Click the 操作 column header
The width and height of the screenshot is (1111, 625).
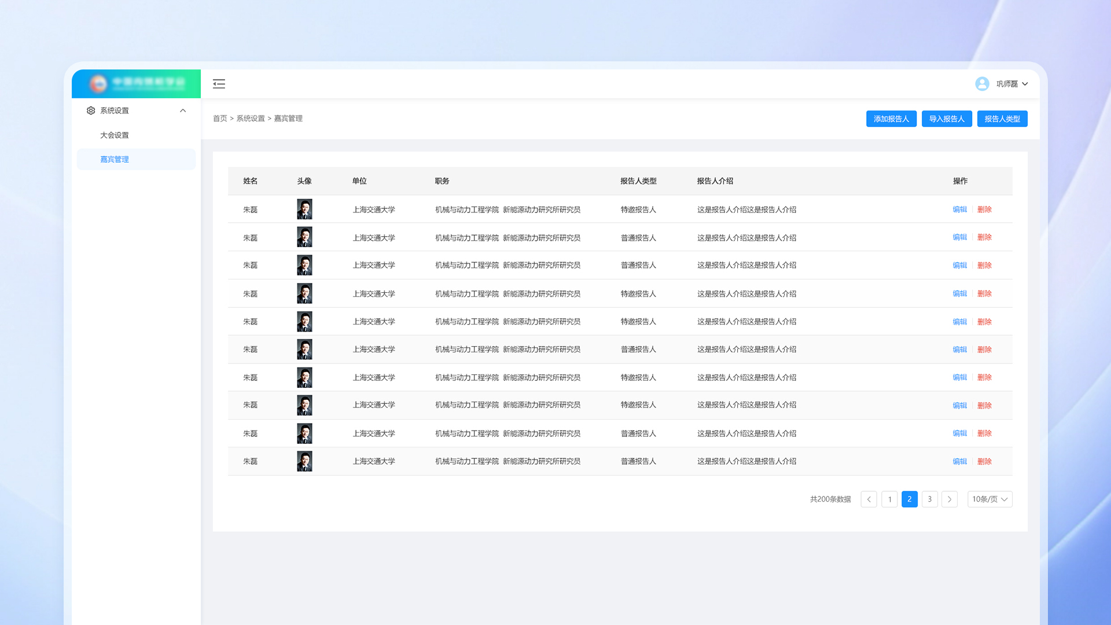click(x=960, y=181)
